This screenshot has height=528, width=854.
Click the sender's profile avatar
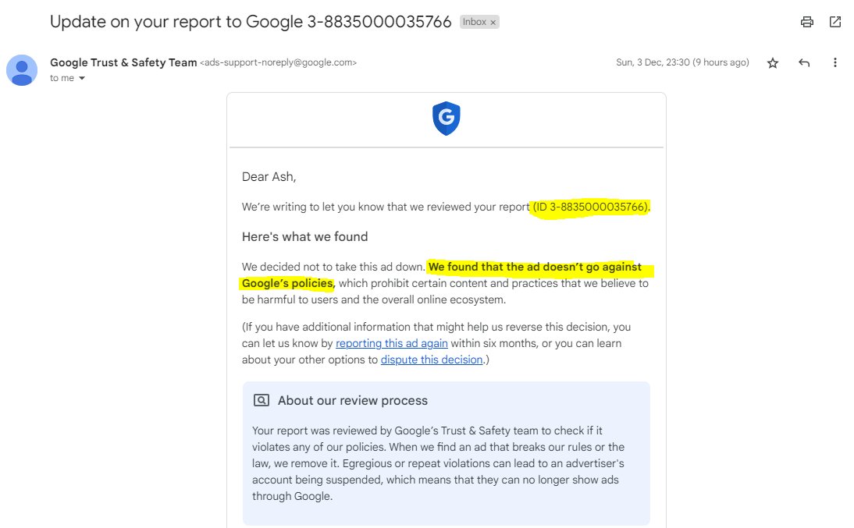pyautogui.click(x=22, y=70)
